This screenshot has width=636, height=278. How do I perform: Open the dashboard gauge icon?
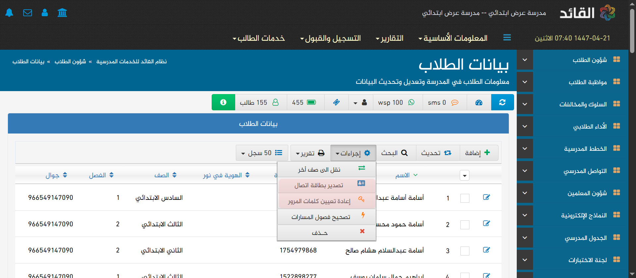point(479,102)
